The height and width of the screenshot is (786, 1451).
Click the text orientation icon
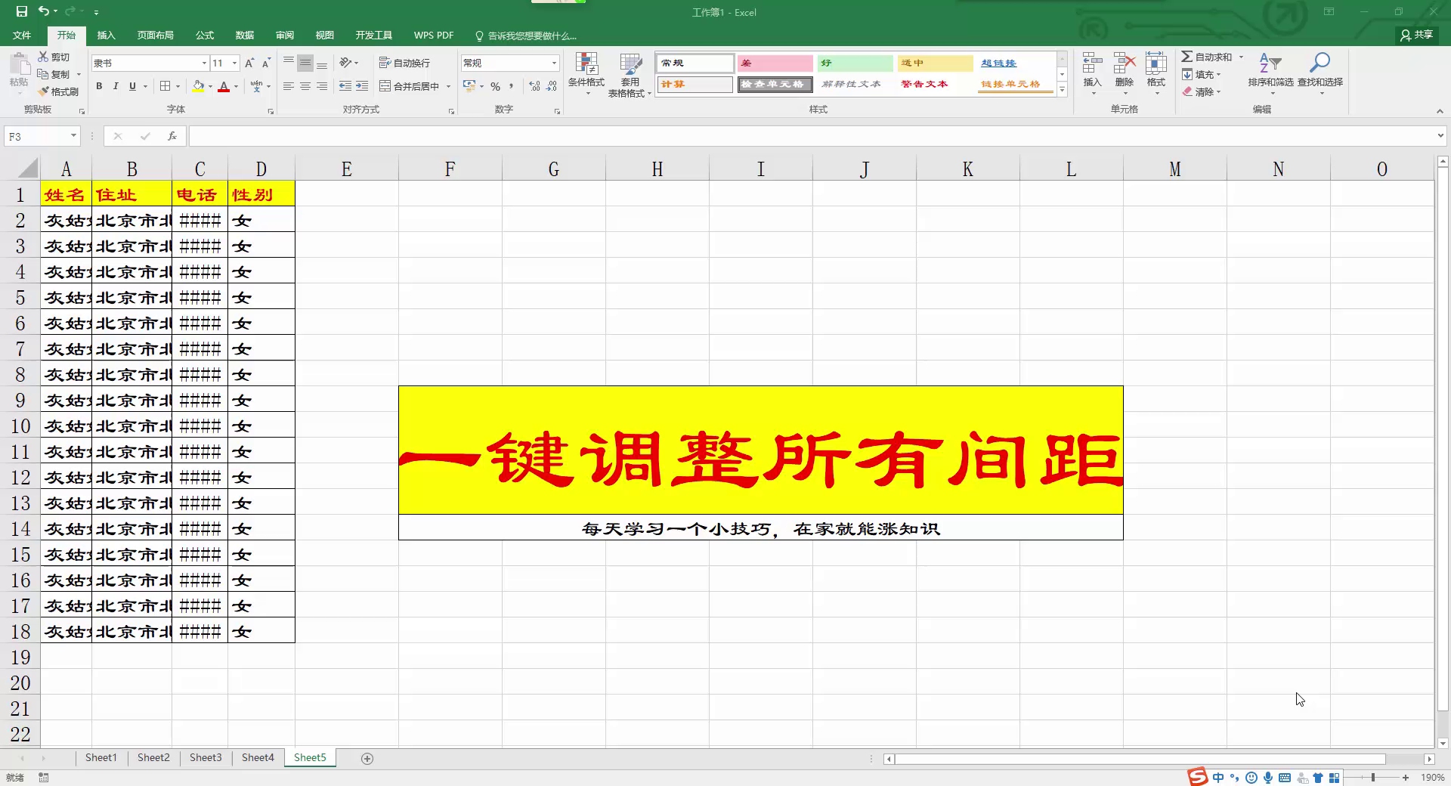tap(346, 63)
